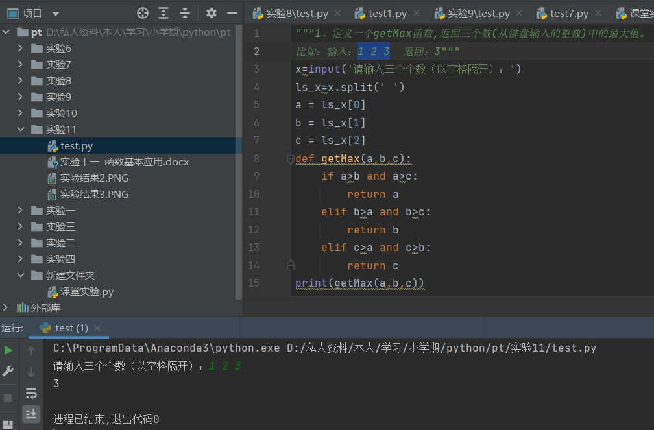Click the wrench icon in run panel

pos(8,371)
